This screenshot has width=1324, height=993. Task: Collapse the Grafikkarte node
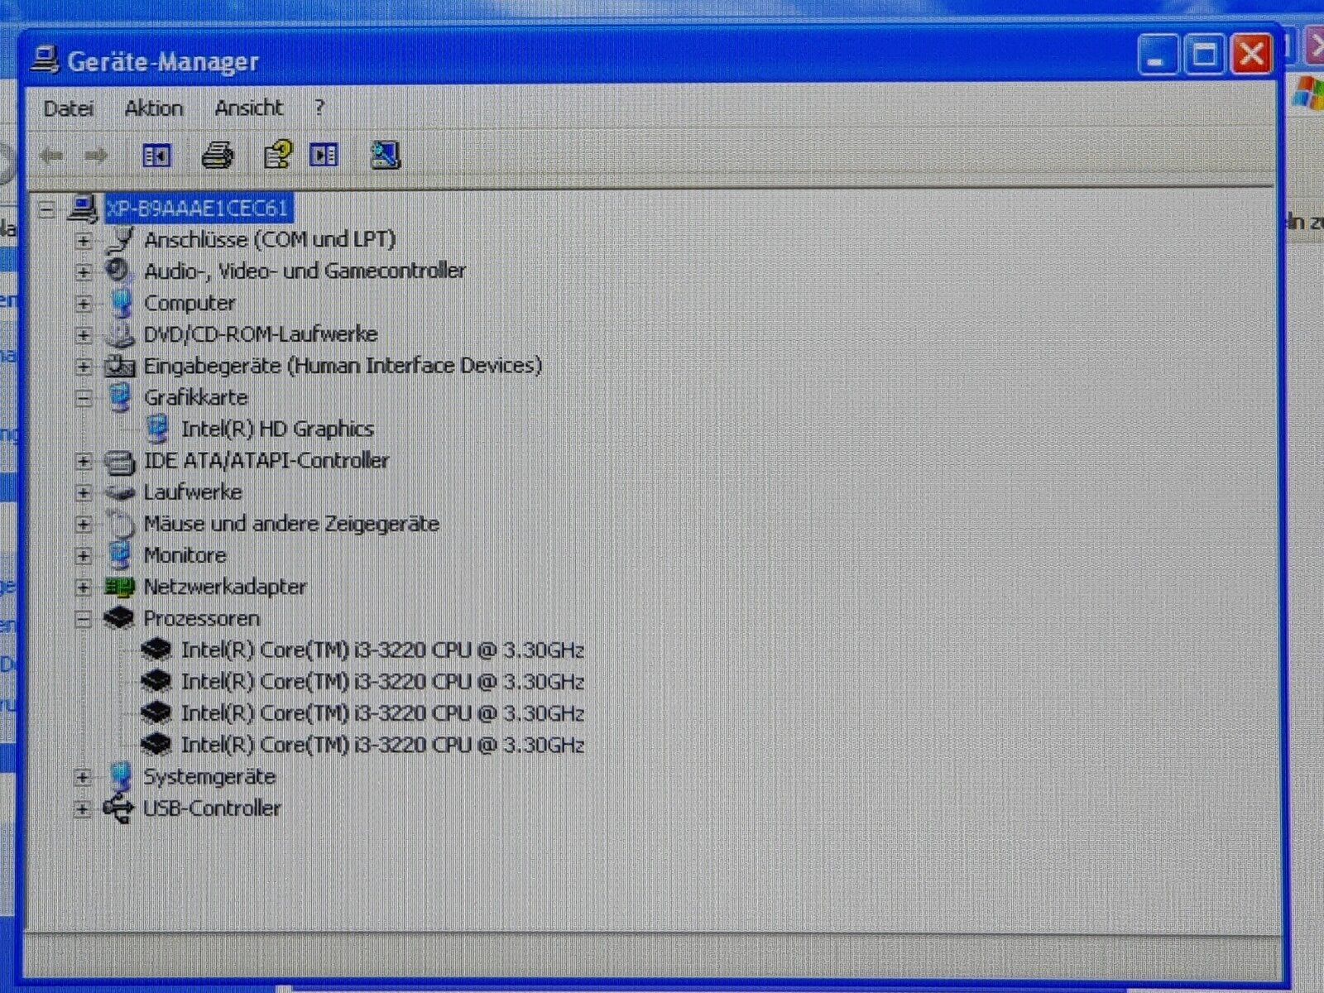[x=83, y=399]
